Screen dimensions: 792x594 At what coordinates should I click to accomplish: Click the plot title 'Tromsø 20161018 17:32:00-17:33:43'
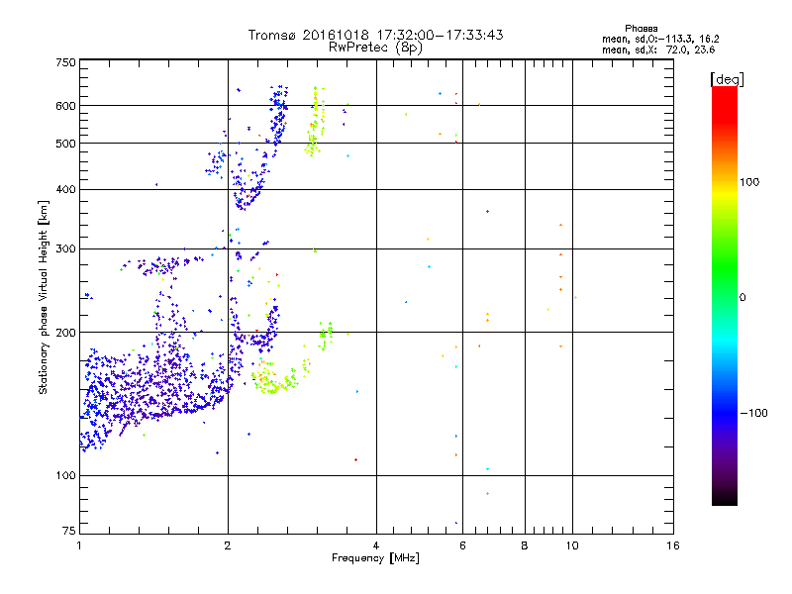click(x=375, y=35)
